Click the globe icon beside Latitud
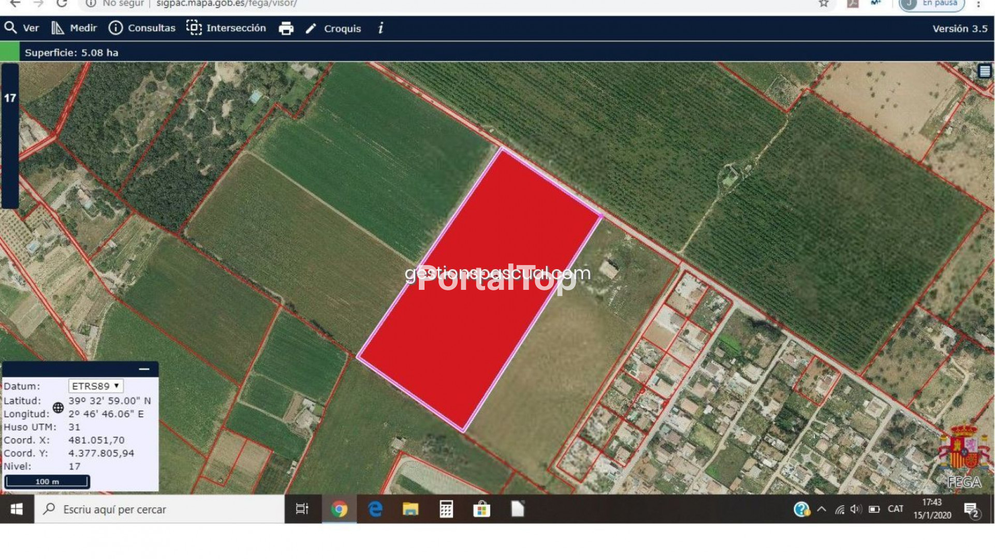The height and width of the screenshot is (559, 995). pos(58,407)
